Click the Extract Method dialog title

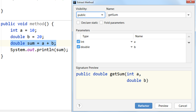(x=85, y=2)
